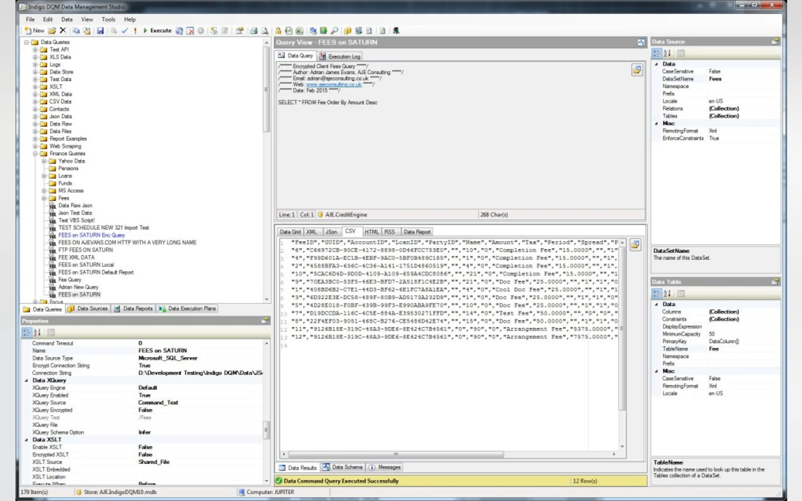Open the www.ajeconsulting.co.uk link
This screenshot has height=501, width=802.
click(x=333, y=85)
